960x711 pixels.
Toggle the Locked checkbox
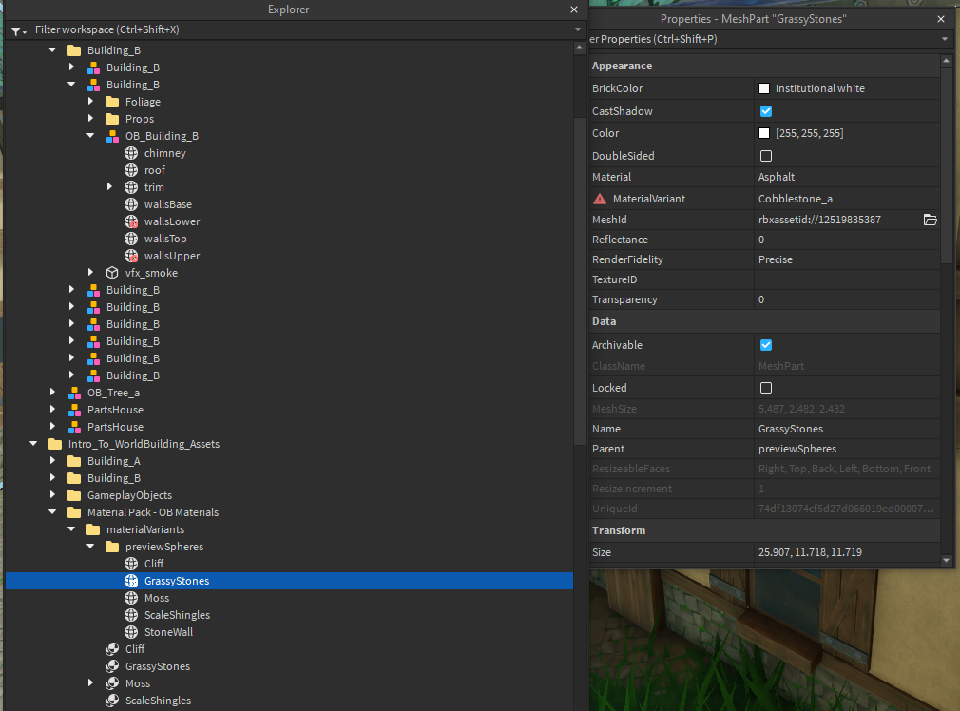tap(765, 387)
